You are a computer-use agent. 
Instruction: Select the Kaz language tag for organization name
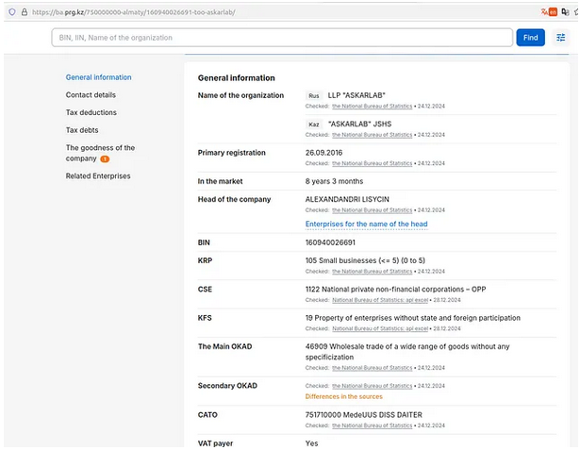pyautogui.click(x=314, y=125)
